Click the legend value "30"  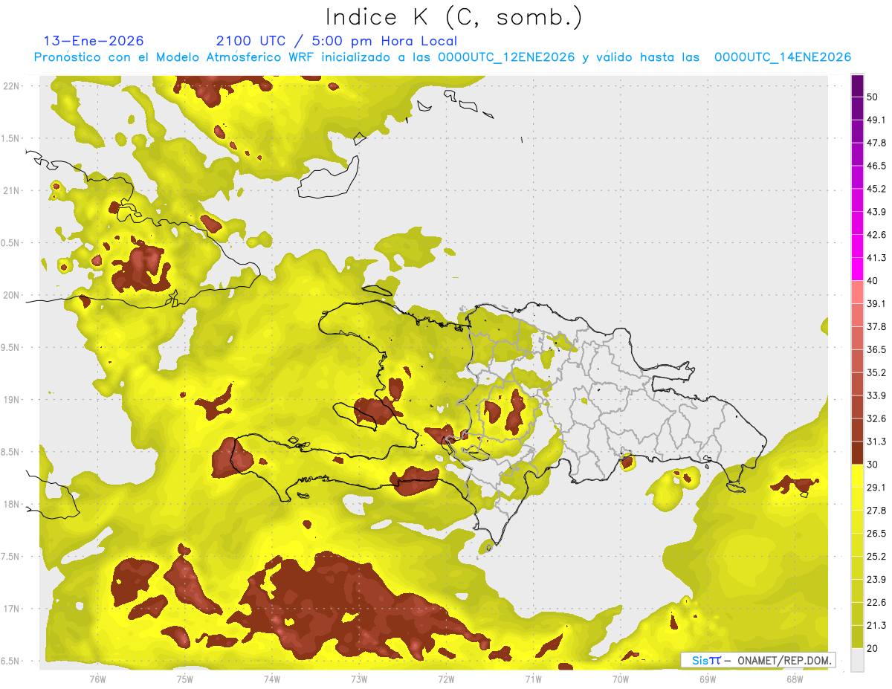tap(873, 465)
